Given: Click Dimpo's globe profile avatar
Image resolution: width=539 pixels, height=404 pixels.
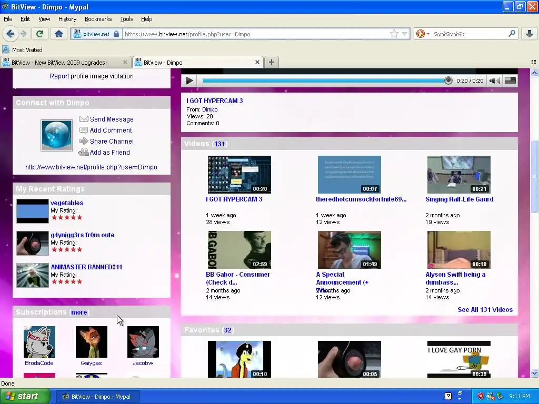Looking at the screenshot, I should point(56,135).
